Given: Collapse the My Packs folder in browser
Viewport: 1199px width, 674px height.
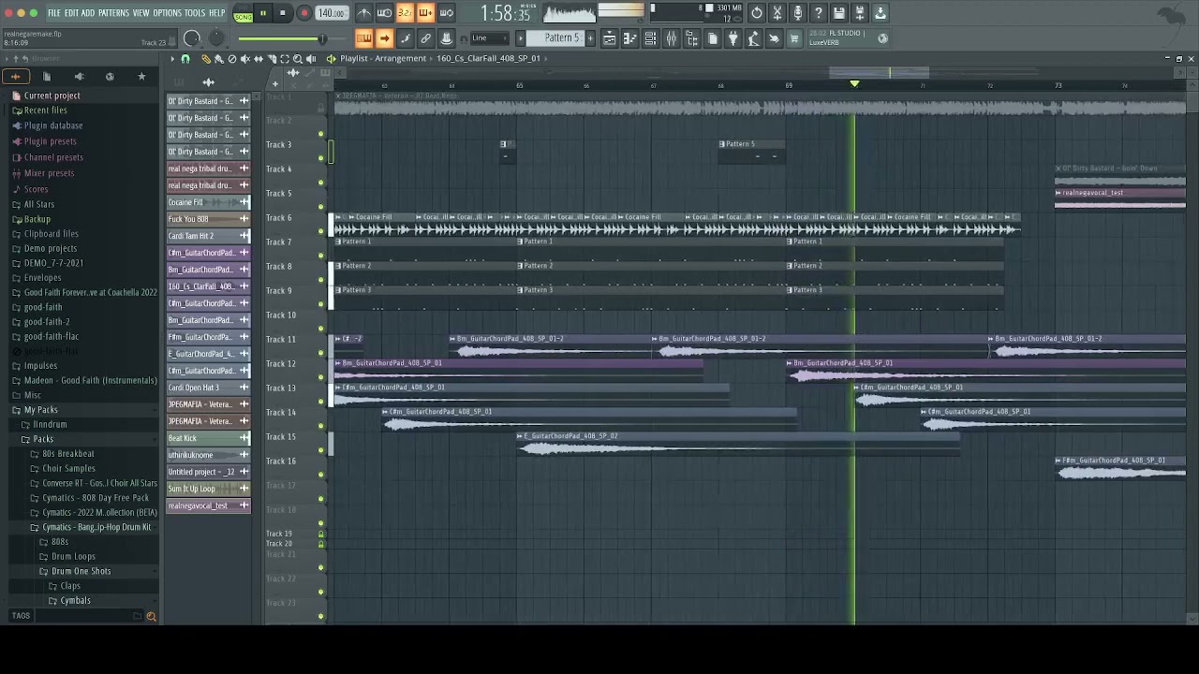Looking at the screenshot, I should pos(40,410).
